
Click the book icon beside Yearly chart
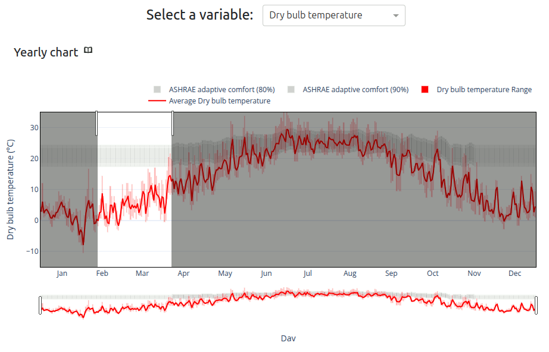(88, 51)
